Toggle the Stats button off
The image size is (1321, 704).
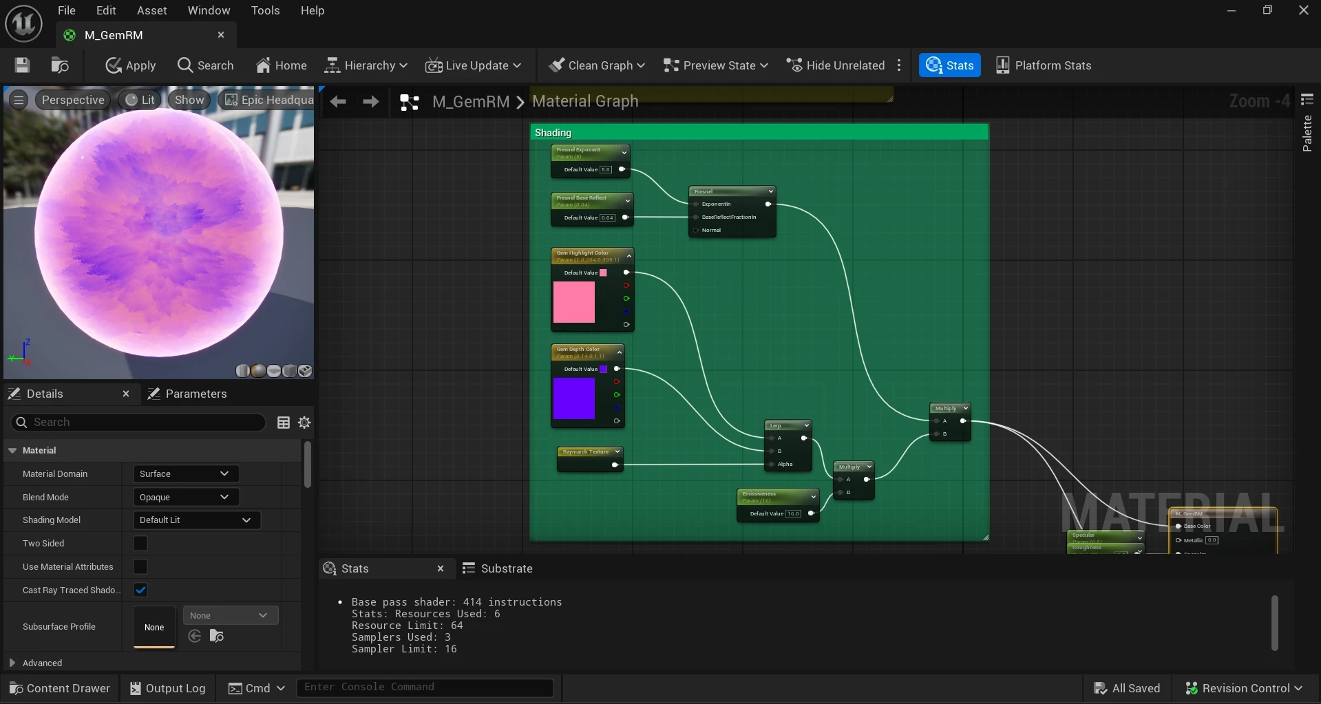(x=949, y=65)
